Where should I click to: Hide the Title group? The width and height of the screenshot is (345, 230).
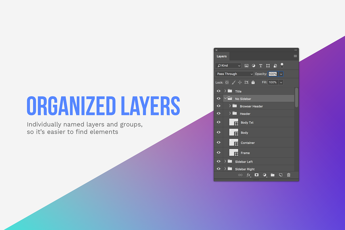tap(218, 91)
